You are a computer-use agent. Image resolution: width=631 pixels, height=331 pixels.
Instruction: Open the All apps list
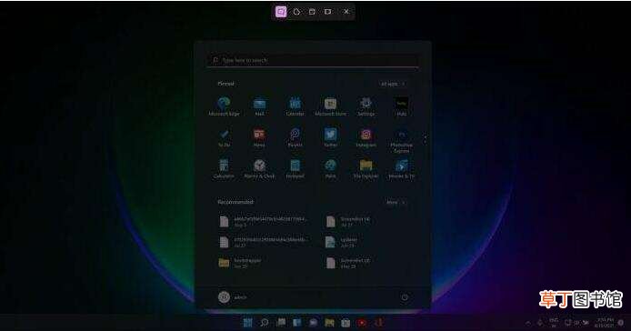(x=393, y=84)
